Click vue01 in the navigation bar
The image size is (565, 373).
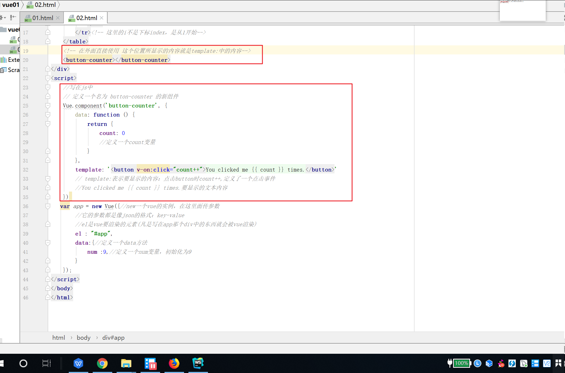pyautogui.click(x=10, y=5)
